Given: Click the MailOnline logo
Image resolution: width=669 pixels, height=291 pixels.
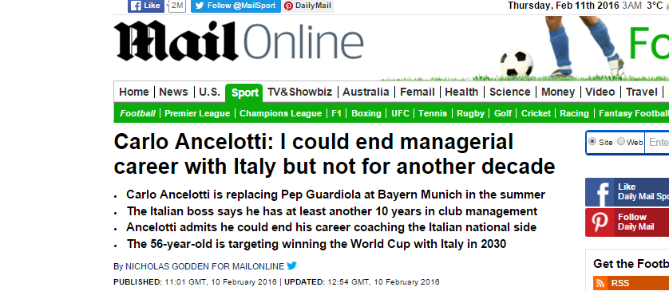Looking at the screenshot, I should pos(239,41).
